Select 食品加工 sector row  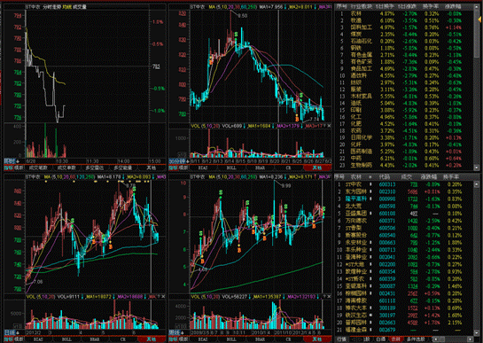point(404,69)
